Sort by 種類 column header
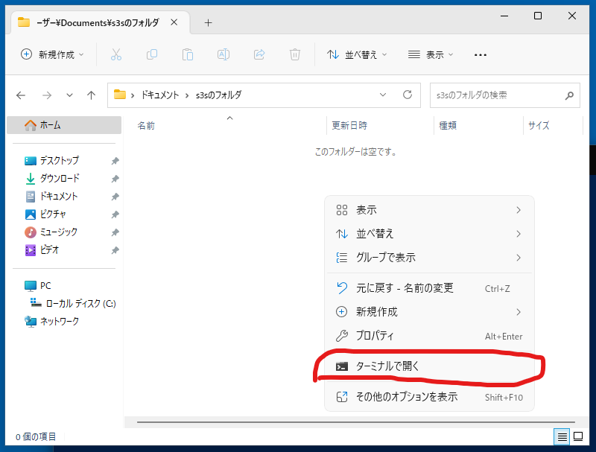The height and width of the screenshot is (452, 596). (x=448, y=126)
